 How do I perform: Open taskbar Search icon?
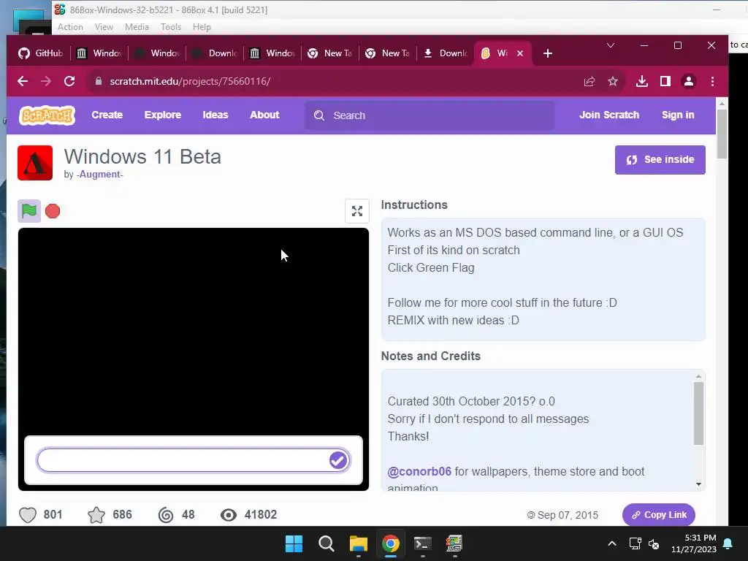327,543
